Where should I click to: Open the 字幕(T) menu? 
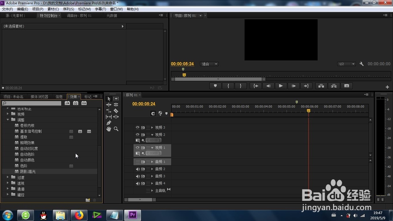click(101, 9)
